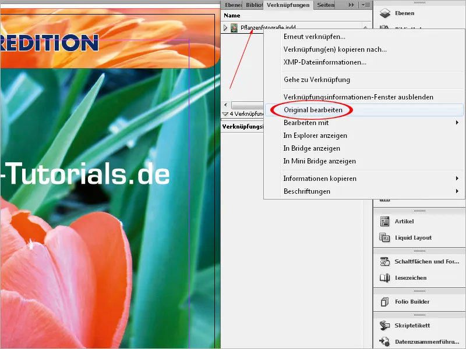Click the Name column header

[232, 16]
